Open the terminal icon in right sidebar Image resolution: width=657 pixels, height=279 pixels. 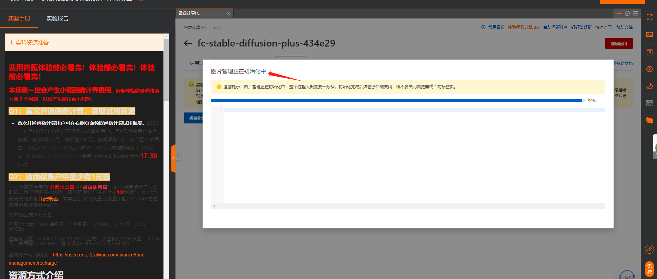tap(649, 35)
